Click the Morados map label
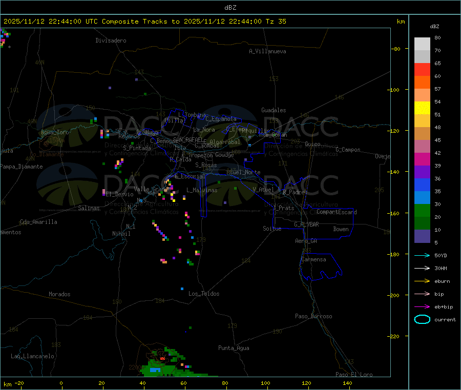 (59, 294)
